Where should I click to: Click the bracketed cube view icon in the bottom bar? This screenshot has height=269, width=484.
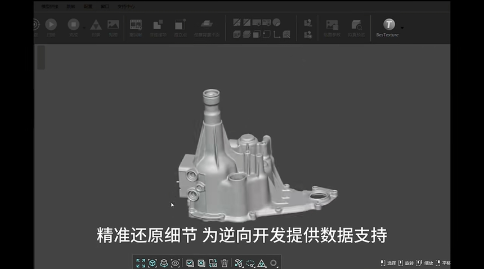click(152, 263)
